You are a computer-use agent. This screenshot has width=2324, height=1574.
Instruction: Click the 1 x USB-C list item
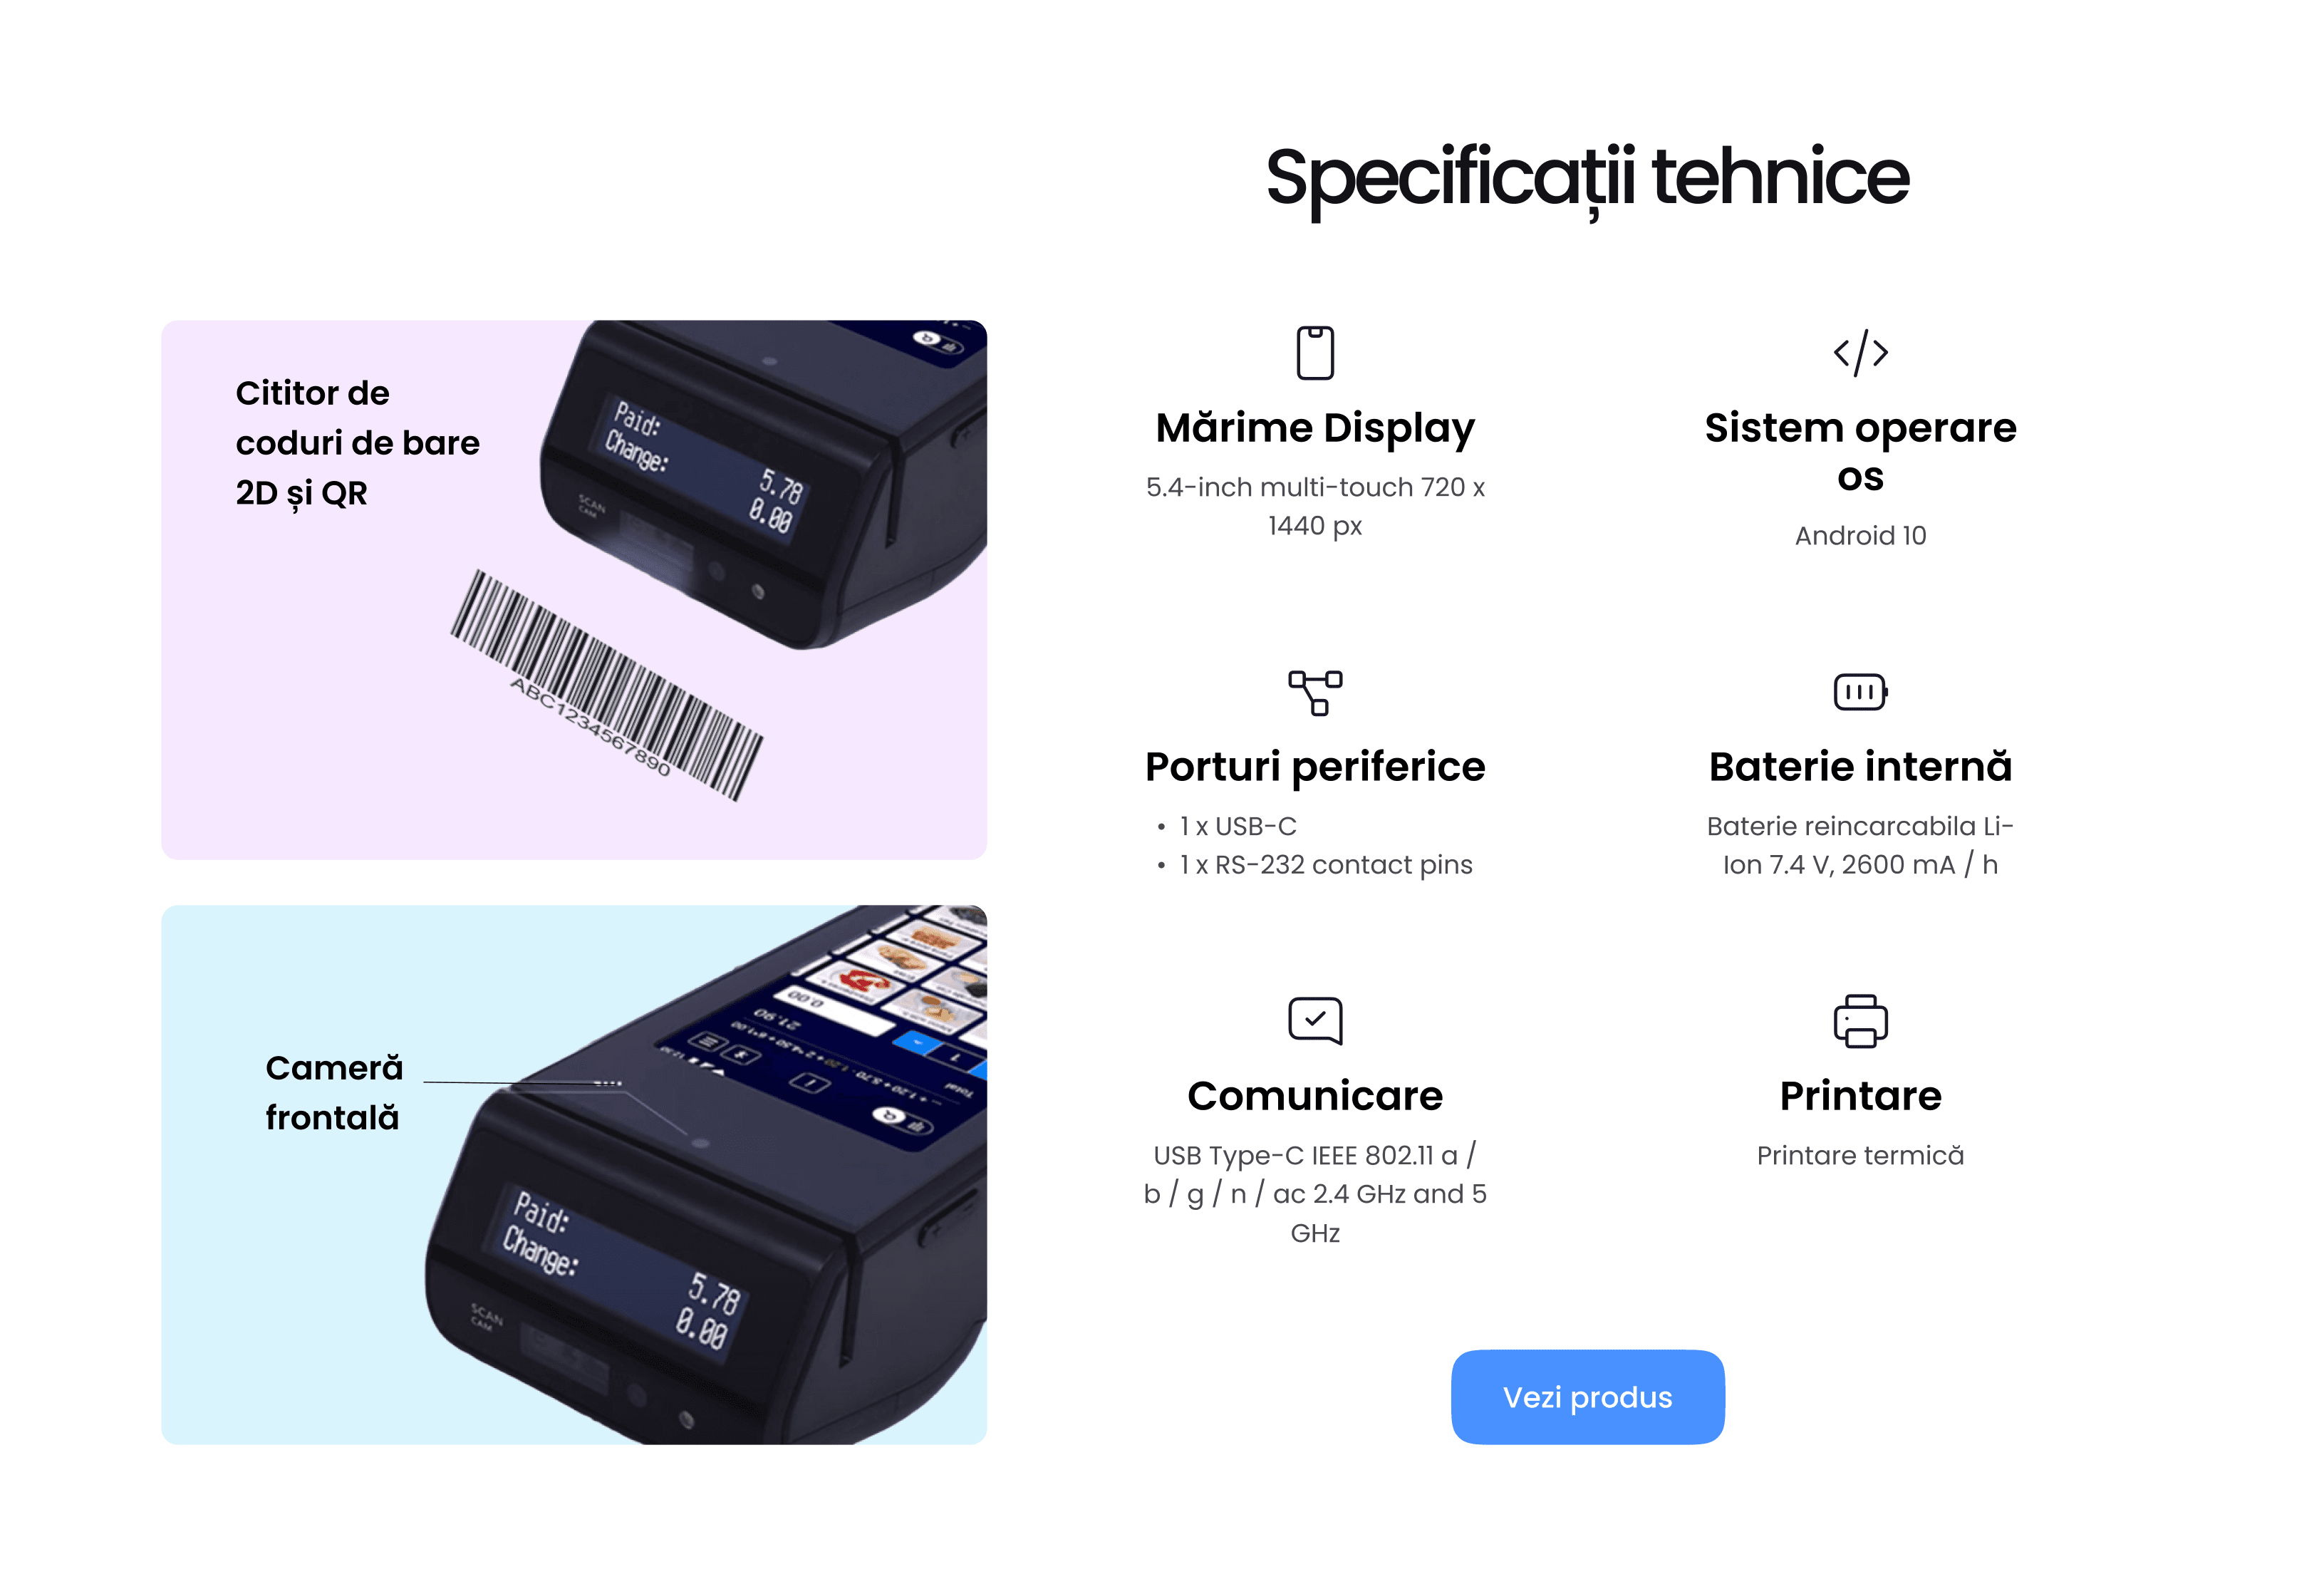[x=1238, y=826]
